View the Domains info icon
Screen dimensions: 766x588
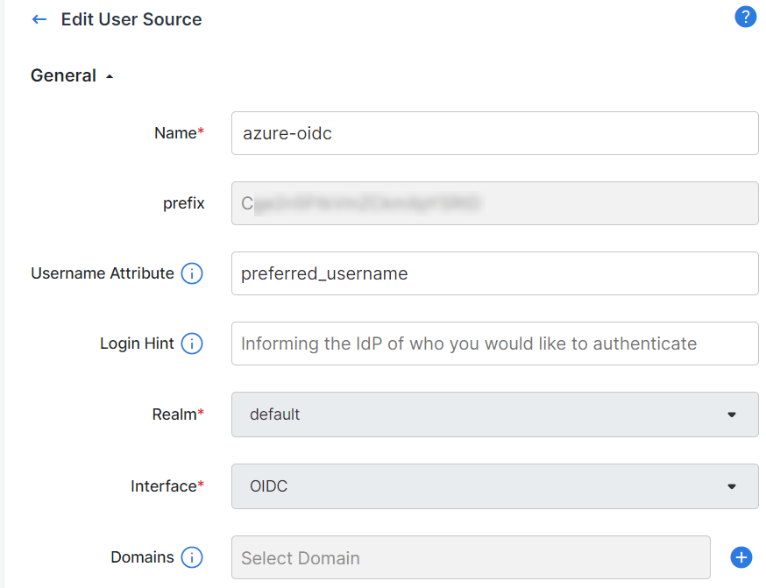[192, 557]
